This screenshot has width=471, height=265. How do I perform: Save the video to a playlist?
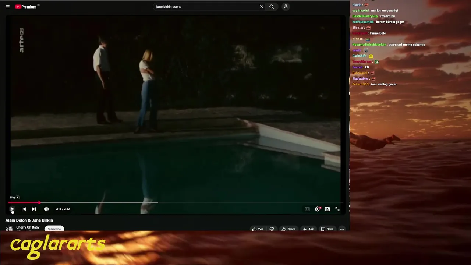[327, 229]
